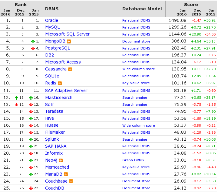The image size is (218, 192).
Task: Open the Hive link
Action: pos(49,118)
